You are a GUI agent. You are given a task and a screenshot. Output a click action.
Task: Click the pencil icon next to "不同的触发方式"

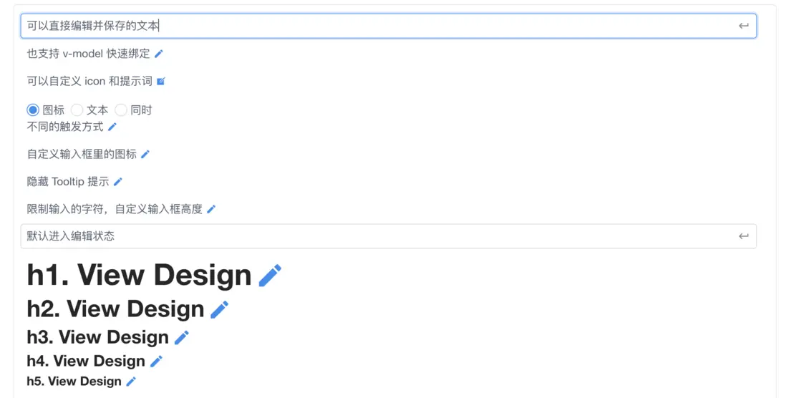pos(112,127)
